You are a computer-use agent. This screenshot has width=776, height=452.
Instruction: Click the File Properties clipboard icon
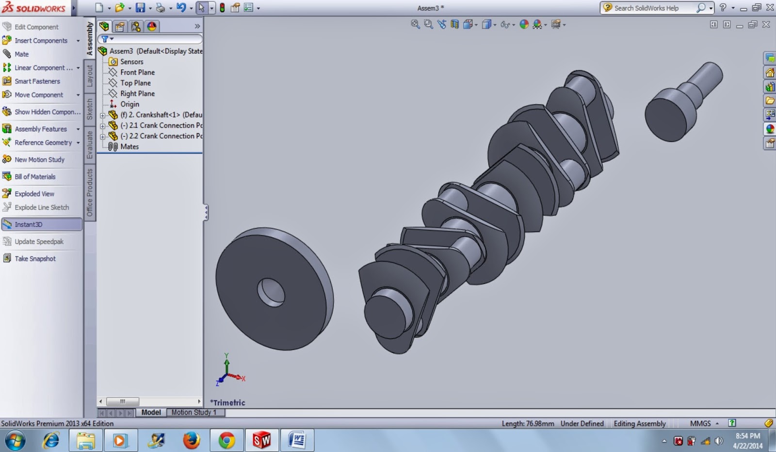tap(235, 8)
